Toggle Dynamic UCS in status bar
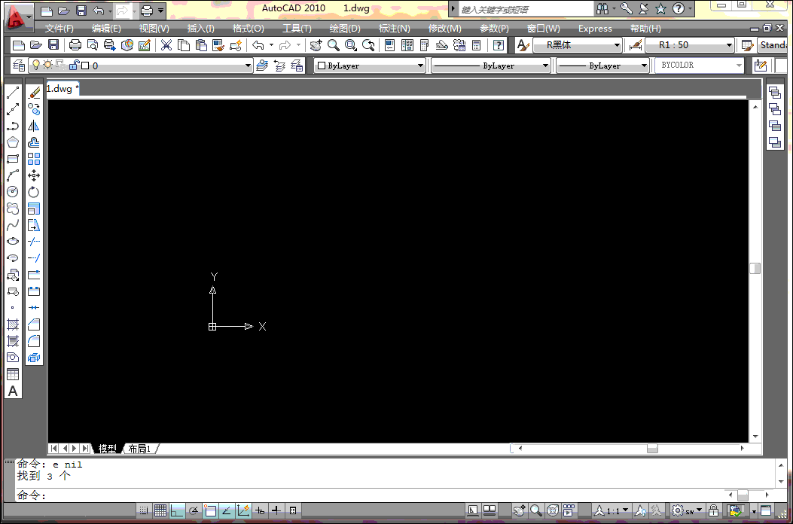 243,510
